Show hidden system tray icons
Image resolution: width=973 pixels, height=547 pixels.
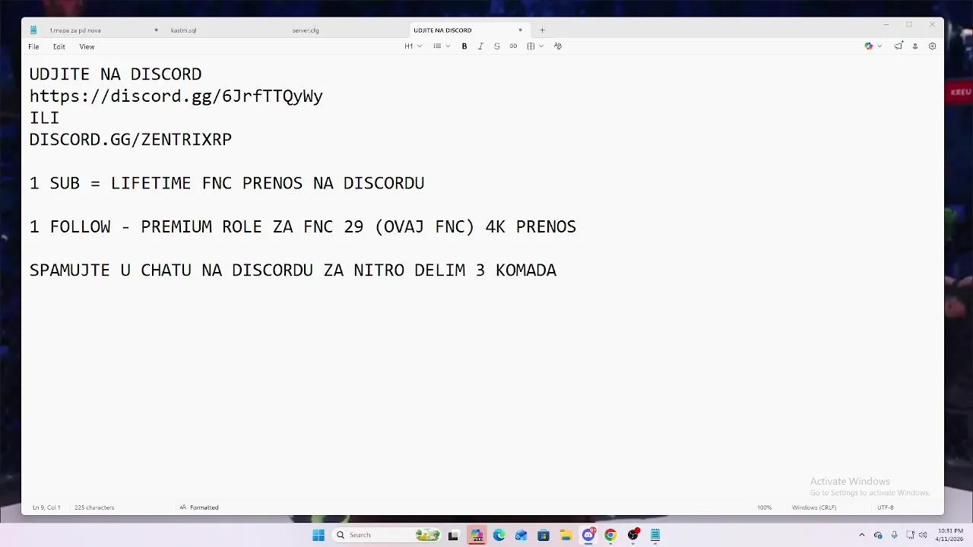coord(861,535)
